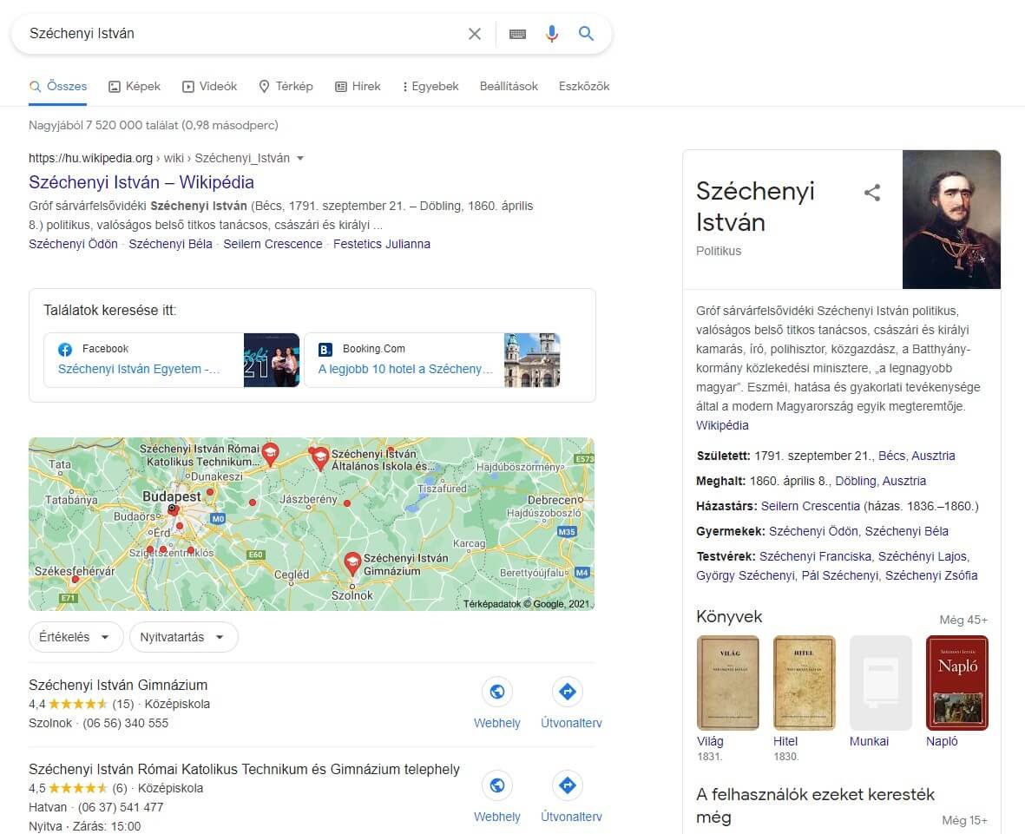The image size is (1025, 834).
Task: Open the on-screen keyboard input tool
Action: pyautogui.click(x=517, y=34)
